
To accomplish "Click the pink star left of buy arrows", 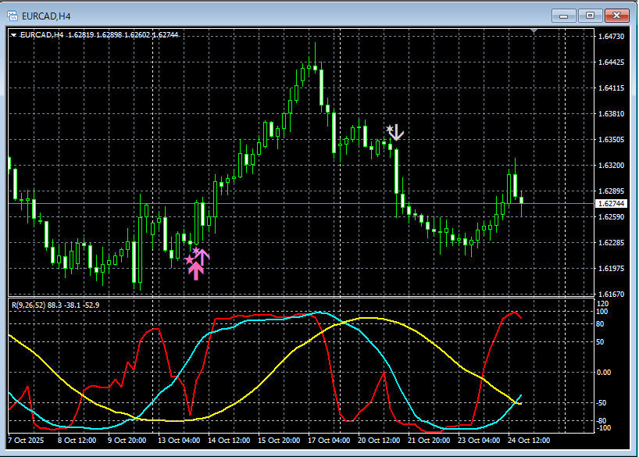I will [188, 259].
